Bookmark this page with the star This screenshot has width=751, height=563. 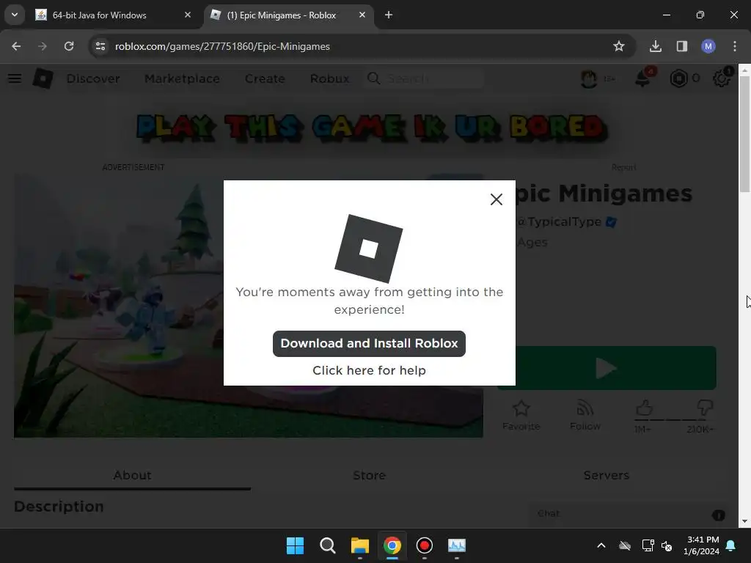[619, 46]
